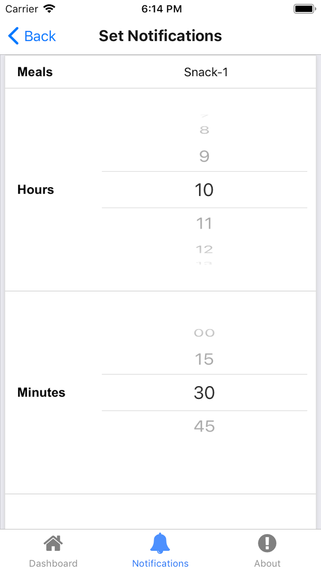Screen dimensions: 321x571
Task: Open the Snack-1 meal selector
Action: (206, 72)
